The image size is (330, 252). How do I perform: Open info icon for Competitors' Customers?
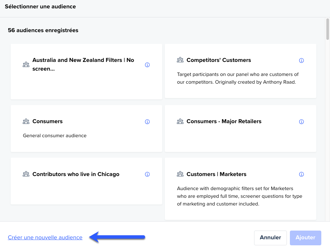pos(301,61)
